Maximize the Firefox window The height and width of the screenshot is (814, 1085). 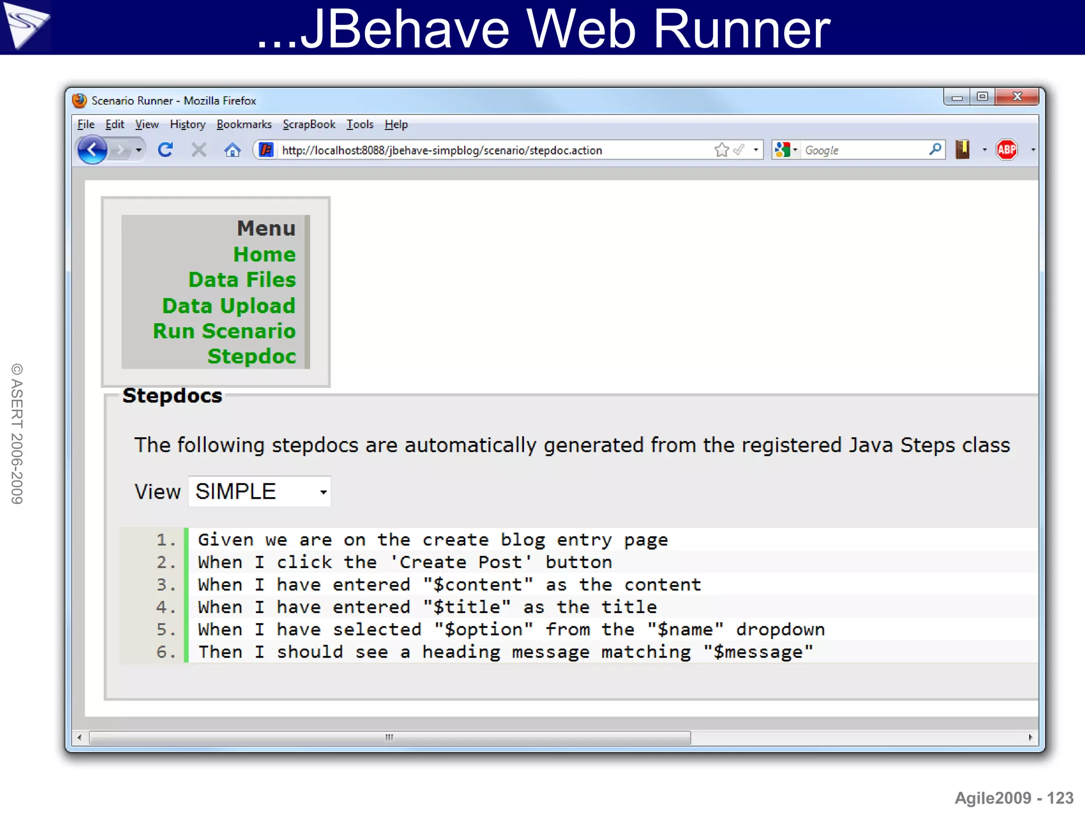pos(982,97)
